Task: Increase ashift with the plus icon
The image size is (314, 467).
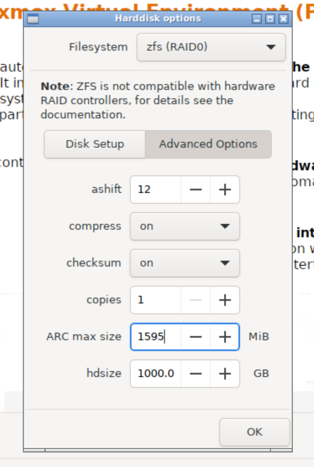Action: coord(225,190)
